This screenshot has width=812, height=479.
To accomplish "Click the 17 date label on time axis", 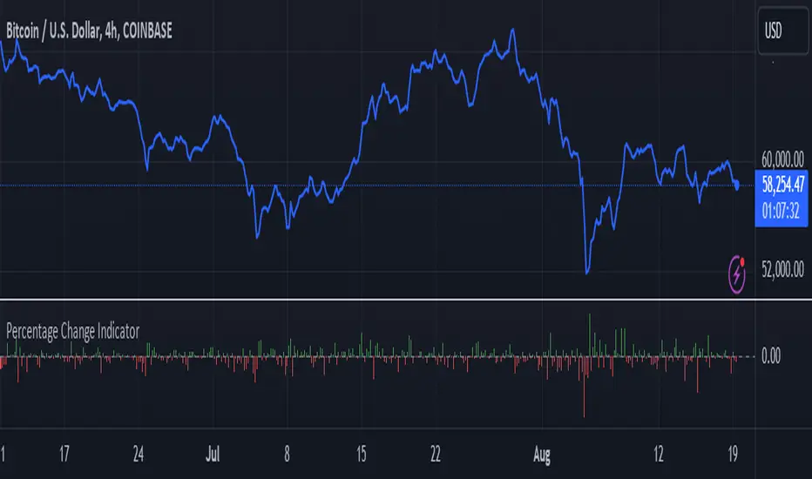I will click(x=63, y=454).
